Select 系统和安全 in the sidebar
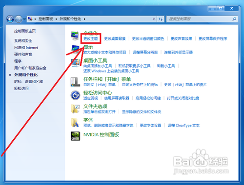The image size is (244, 185). [23, 41]
